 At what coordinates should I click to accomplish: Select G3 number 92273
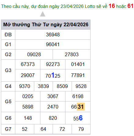(x=53, y=64)
